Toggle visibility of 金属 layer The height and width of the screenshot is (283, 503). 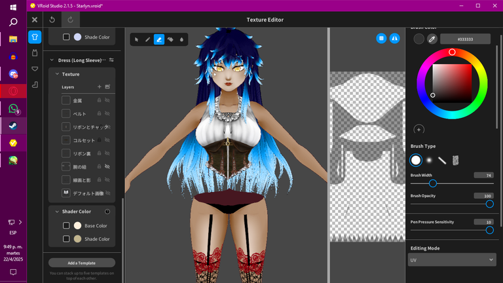(x=107, y=100)
